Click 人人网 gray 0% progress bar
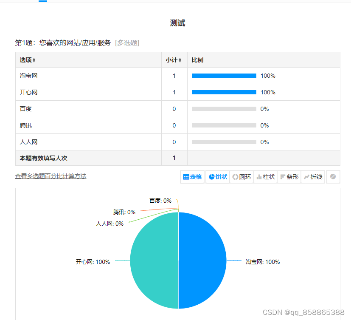 [x=224, y=142]
